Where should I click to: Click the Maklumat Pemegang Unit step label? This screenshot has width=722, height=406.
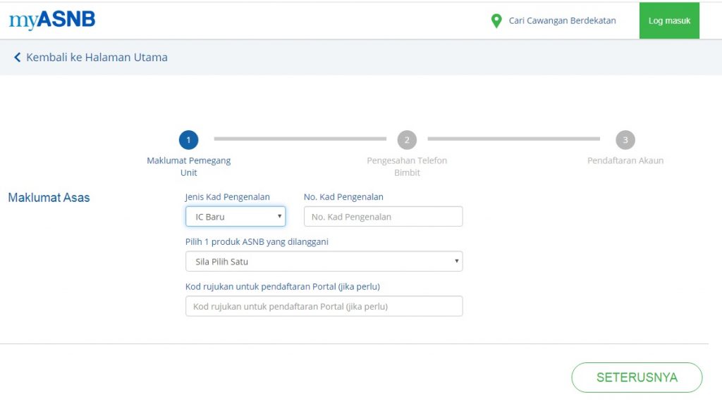(188, 165)
